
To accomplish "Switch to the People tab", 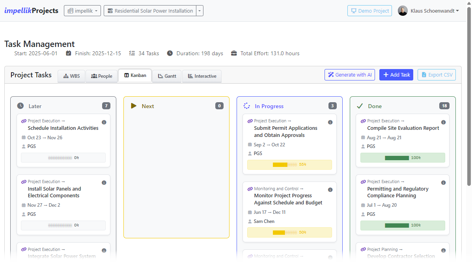I will (101, 76).
